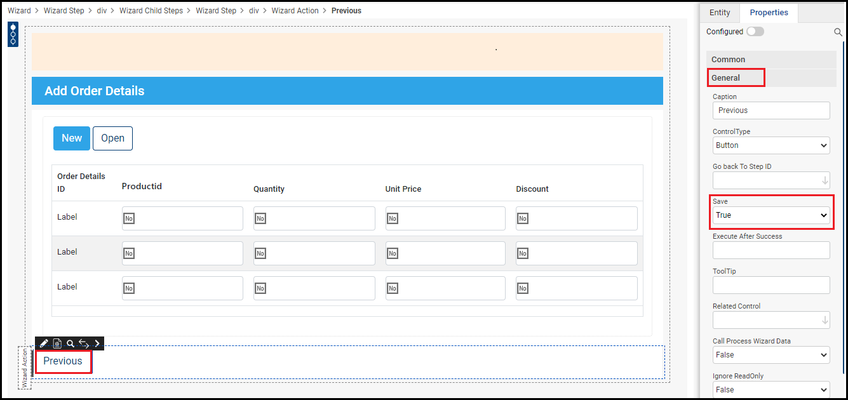Click the search icon in Properties panel
This screenshot has height=400, width=848.
(838, 32)
